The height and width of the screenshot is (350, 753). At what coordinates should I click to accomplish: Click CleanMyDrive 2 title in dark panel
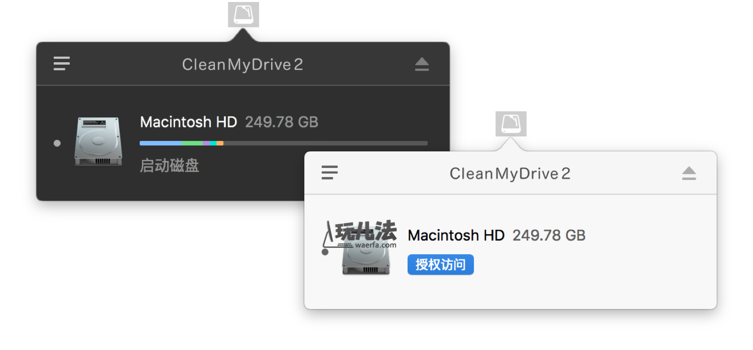[x=242, y=65]
